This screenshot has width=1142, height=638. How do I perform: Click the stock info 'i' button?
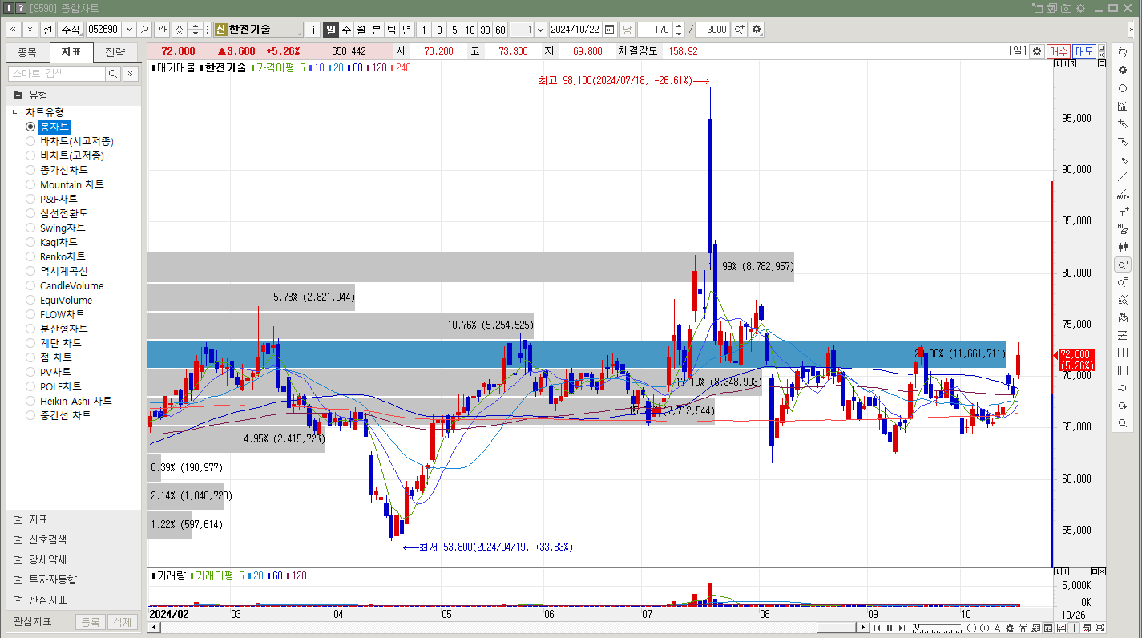pos(313,29)
